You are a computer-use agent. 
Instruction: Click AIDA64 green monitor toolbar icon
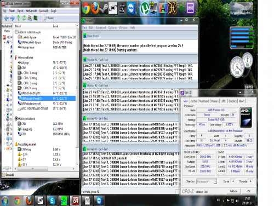(x=36, y=18)
